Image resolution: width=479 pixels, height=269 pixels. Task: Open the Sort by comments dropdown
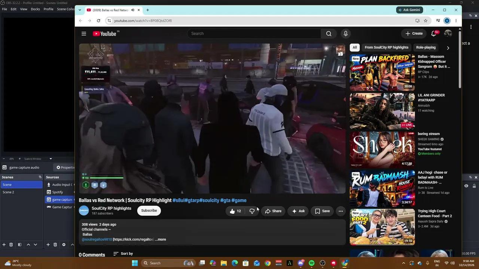coord(123,254)
